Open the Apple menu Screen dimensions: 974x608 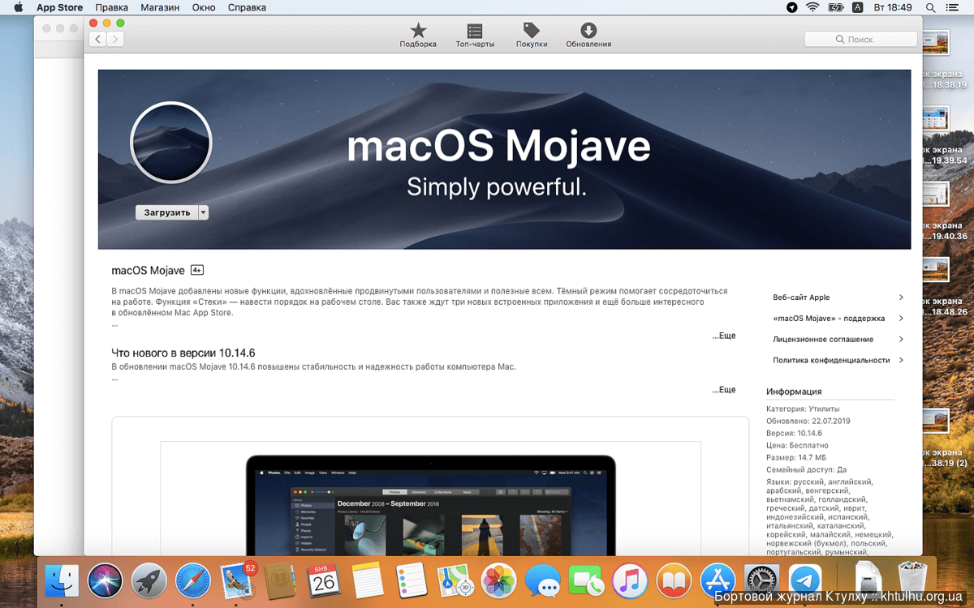pos(18,7)
